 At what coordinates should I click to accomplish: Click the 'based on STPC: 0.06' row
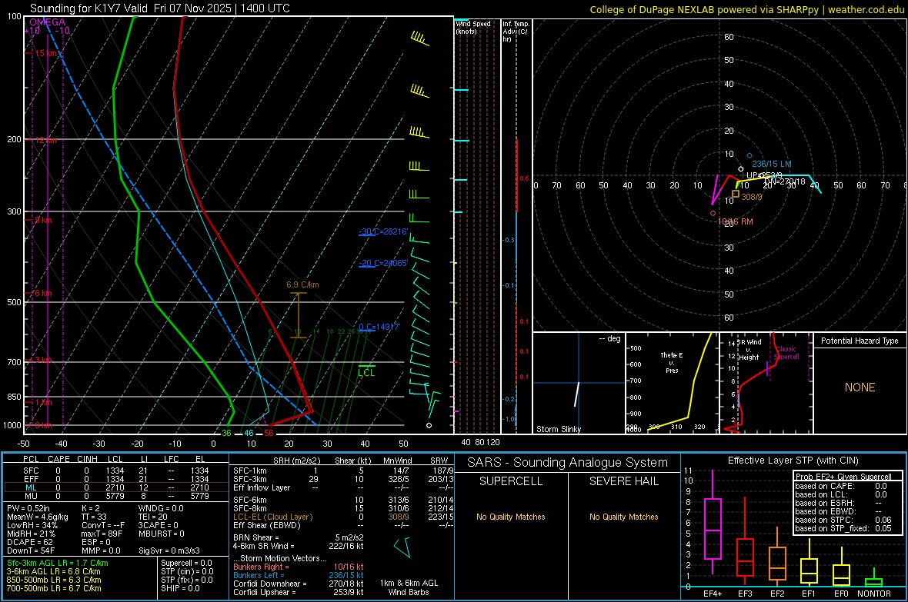tap(843, 520)
